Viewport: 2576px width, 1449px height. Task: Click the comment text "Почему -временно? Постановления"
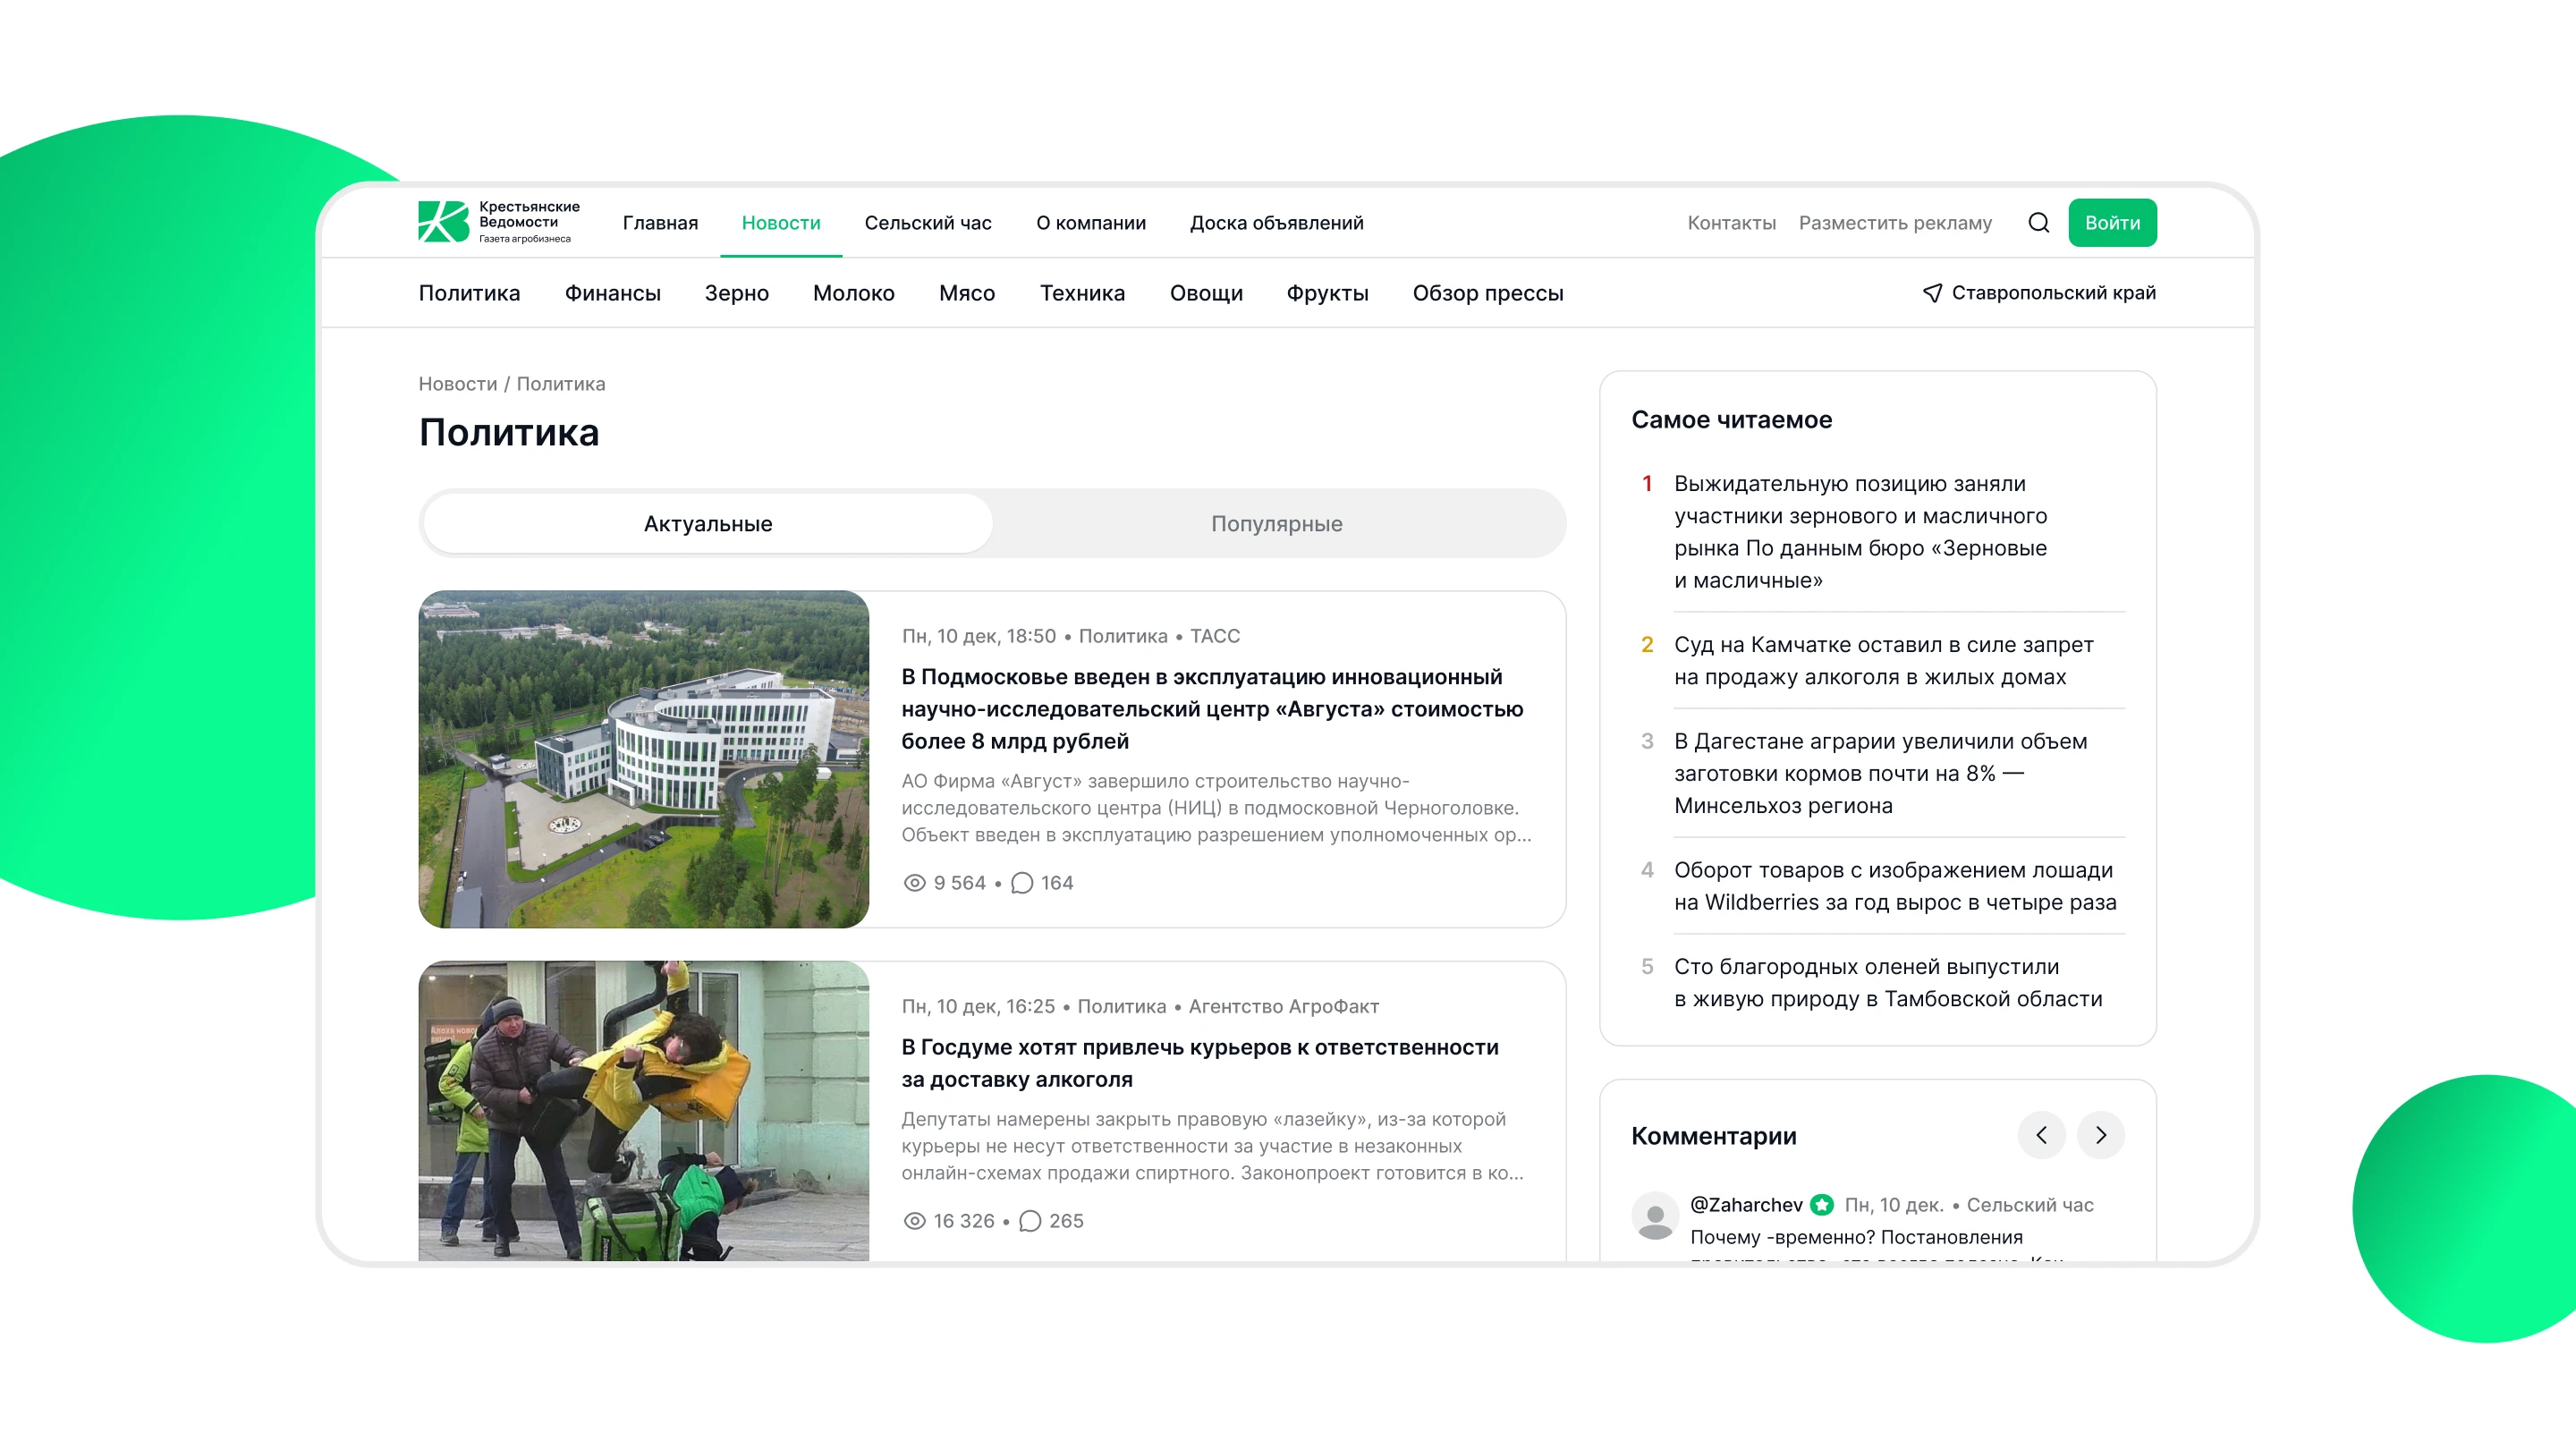click(1856, 1237)
